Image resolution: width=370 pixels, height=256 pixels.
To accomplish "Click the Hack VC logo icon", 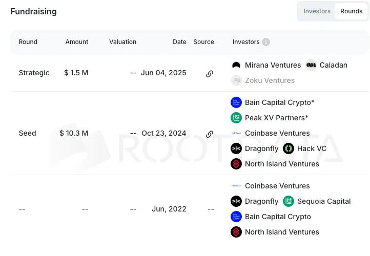I will pos(289,148).
